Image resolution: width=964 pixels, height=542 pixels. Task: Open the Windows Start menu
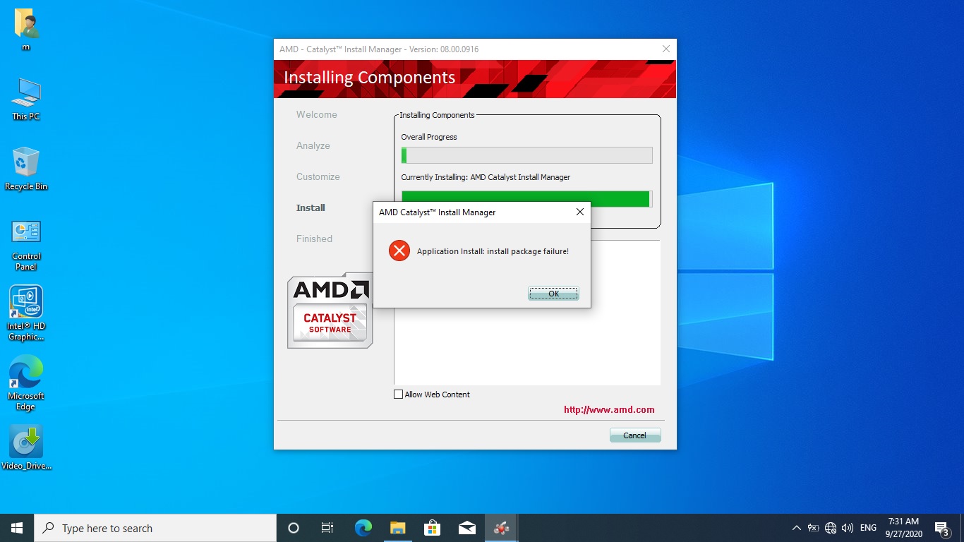(17, 528)
